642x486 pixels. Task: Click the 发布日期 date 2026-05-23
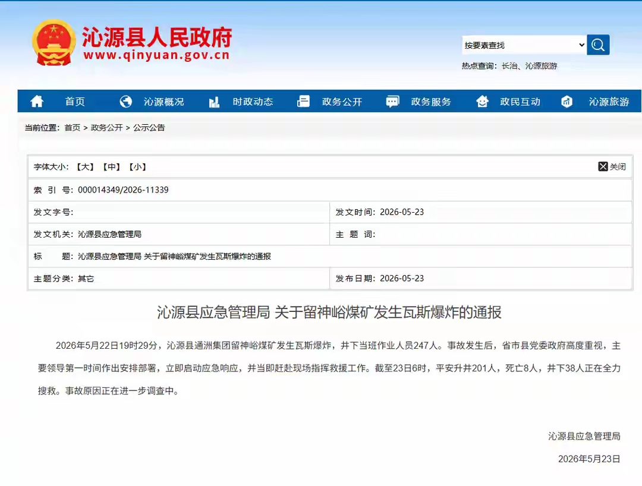click(402, 278)
